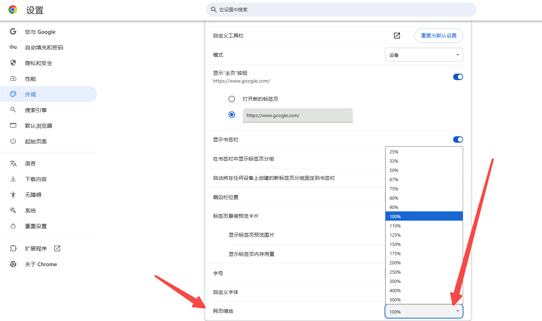The image size is (542, 321).
Task: Open 扩展程序 link
Action: [49, 248]
